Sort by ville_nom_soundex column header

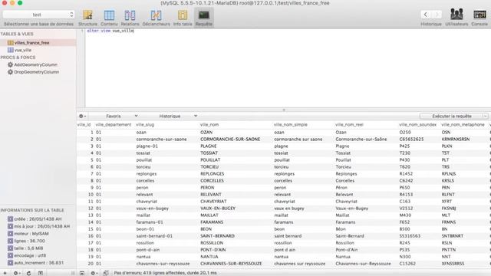tap(417, 124)
